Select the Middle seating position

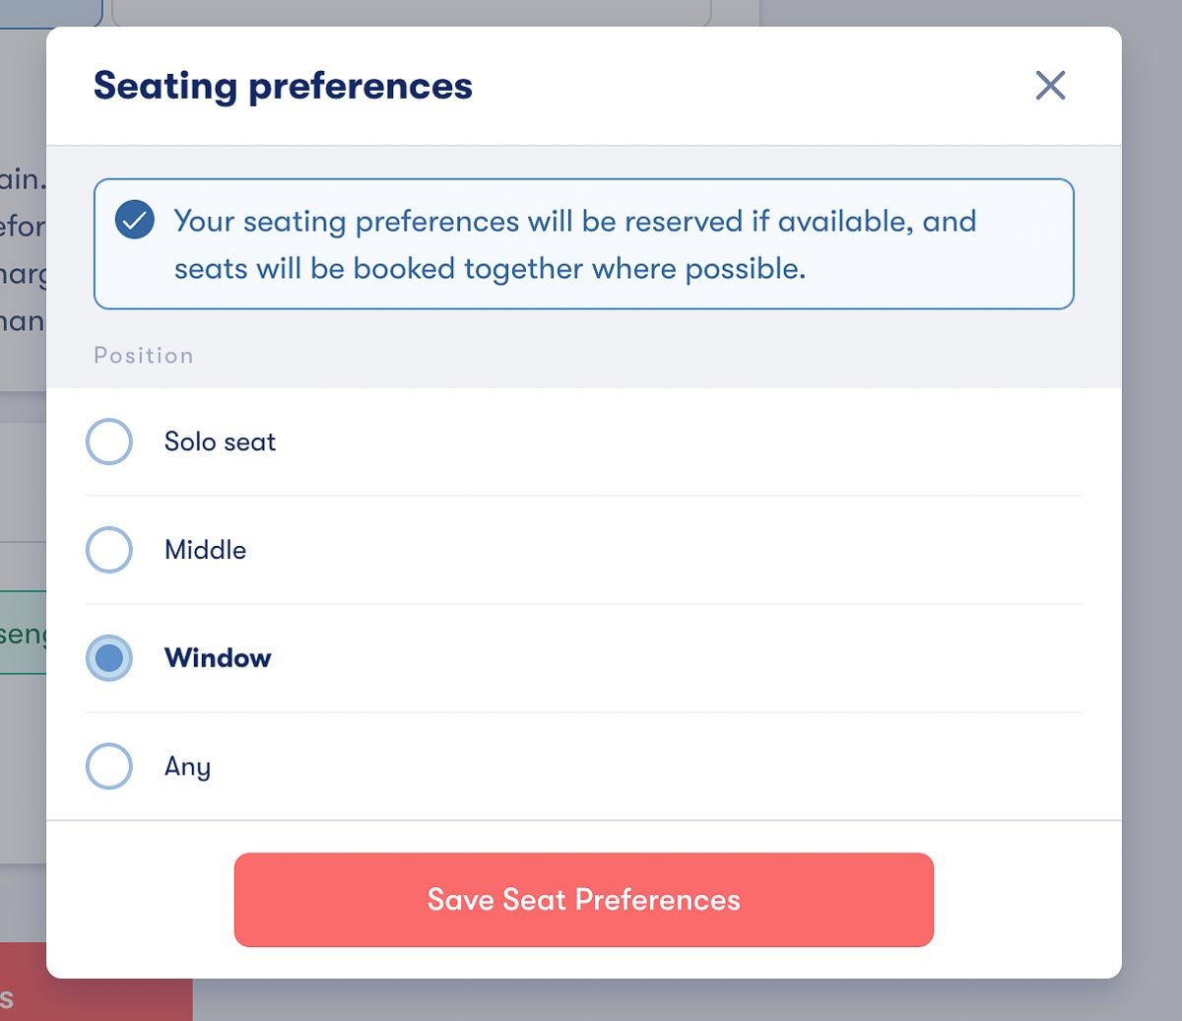109,550
